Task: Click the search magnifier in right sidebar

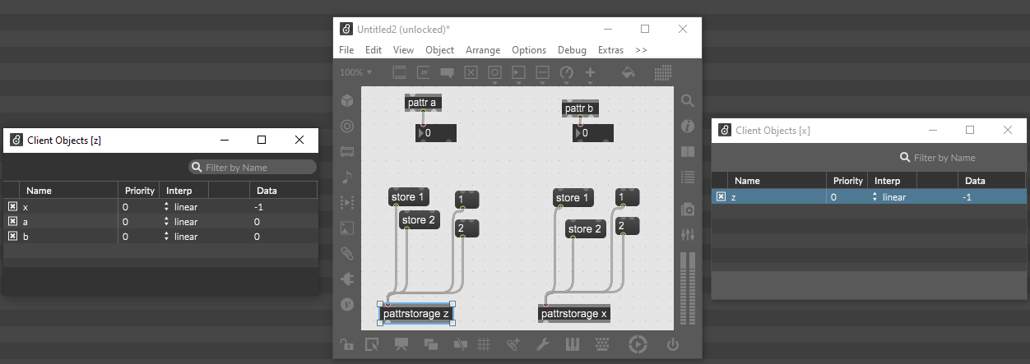Action: tap(688, 101)
